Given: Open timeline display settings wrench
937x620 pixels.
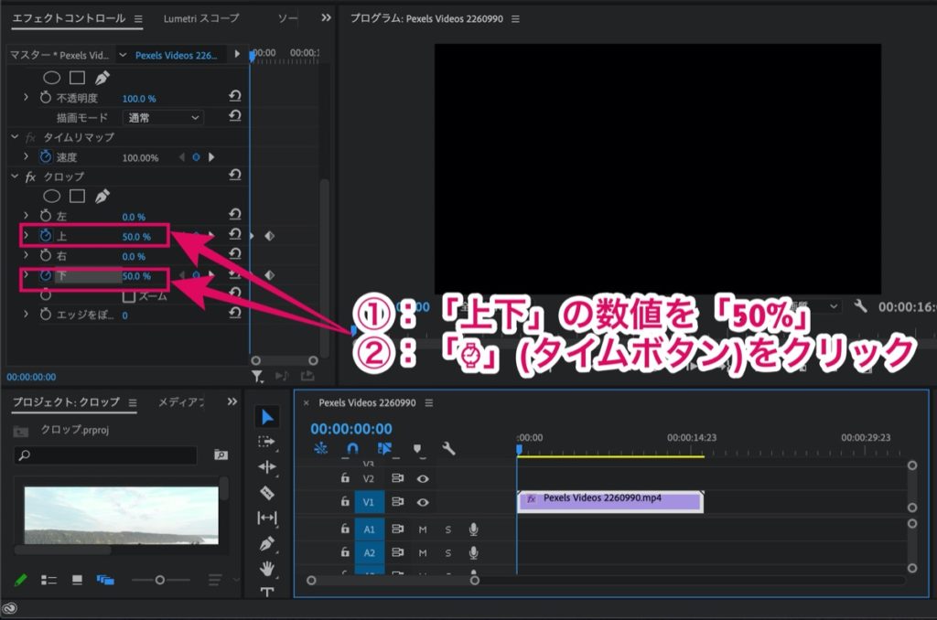Looking at the screenshot, I should coord(448,449).
